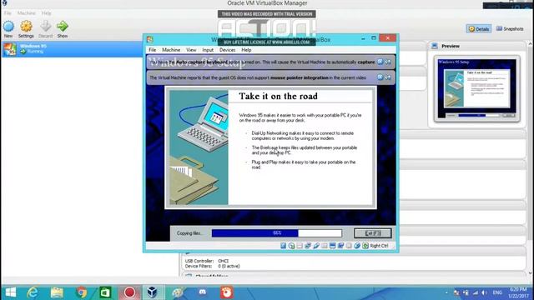Open Devices menu in VM window
The width and height of the screenshot is (534, 300).
227,50
